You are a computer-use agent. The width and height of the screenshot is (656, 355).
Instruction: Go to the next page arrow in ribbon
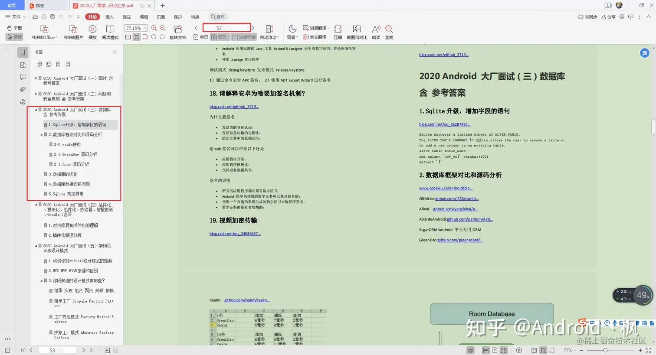253,28
